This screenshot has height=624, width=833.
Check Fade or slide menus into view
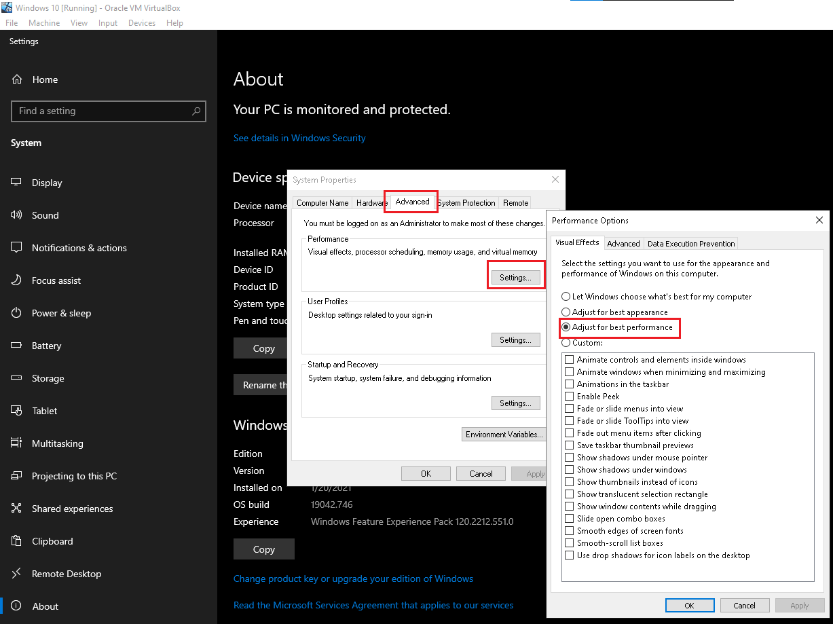click(x=570, y=409)
